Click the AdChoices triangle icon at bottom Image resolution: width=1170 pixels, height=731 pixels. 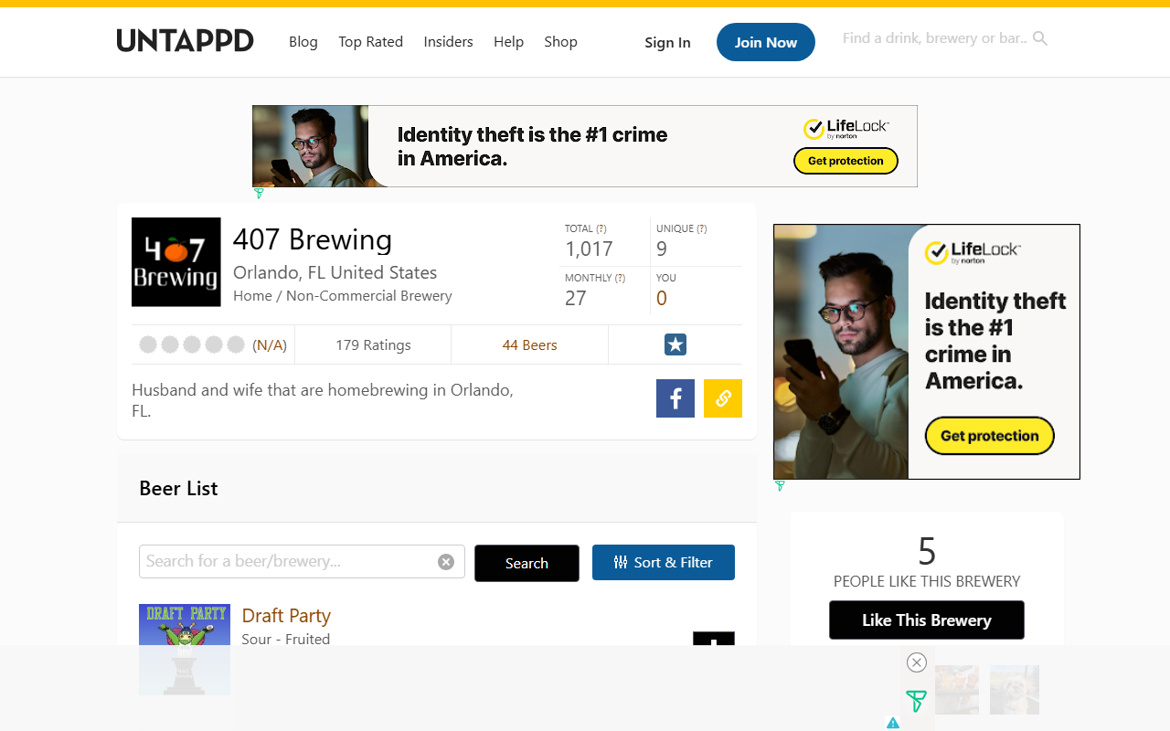(x=893, y=723)
